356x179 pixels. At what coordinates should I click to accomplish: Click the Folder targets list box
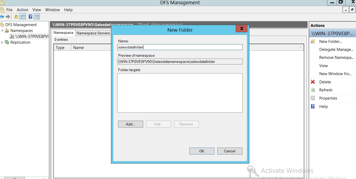[x=180, y=93]
